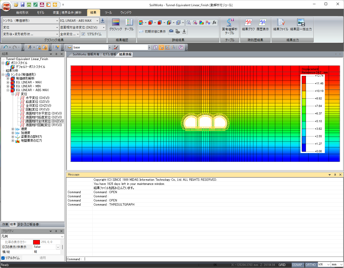The width and height of the screenshot is (344, 268).
Task: Switch to the 作業 panel tab
Action: coord(5,224)
